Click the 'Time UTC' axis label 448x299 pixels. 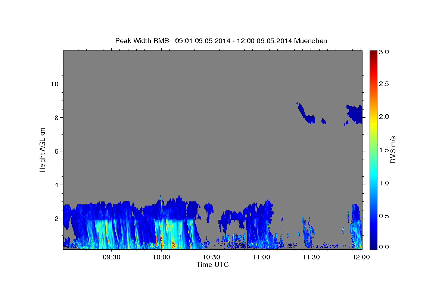coord(212,265)
